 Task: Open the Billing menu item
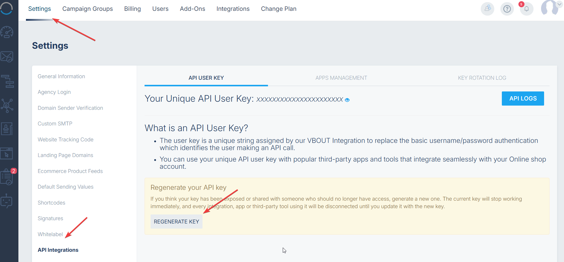(x=132, y=9)
